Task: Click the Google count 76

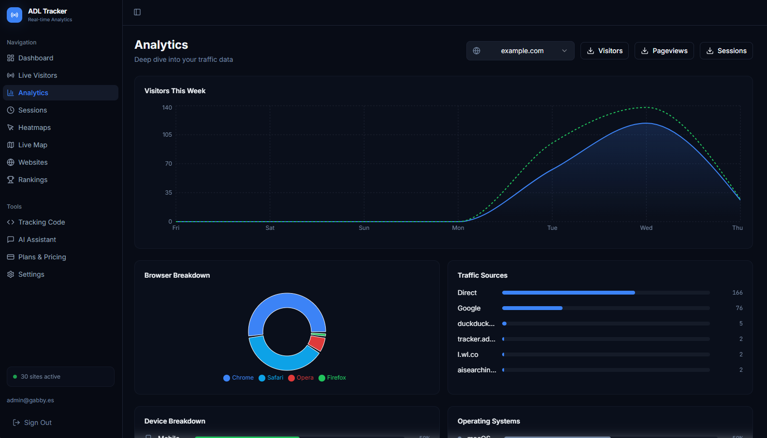Action: pos(739,308)
